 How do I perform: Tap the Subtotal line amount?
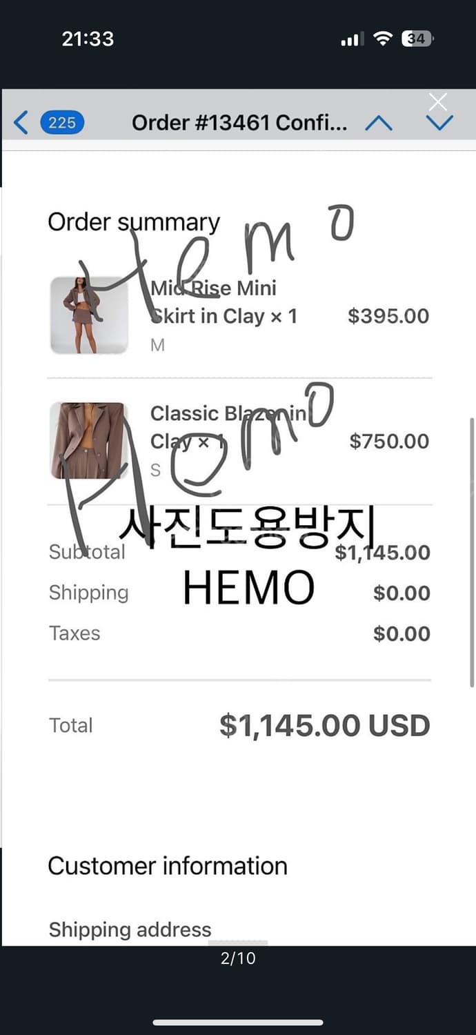382,551
